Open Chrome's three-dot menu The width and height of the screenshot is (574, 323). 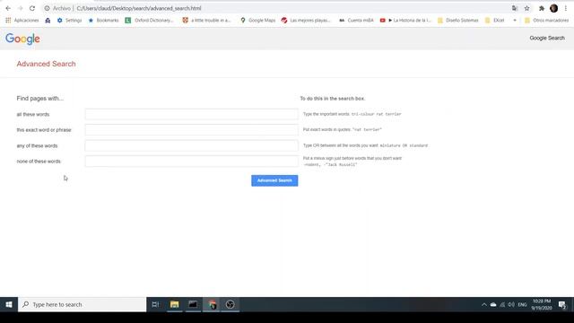tap(566, 8)
